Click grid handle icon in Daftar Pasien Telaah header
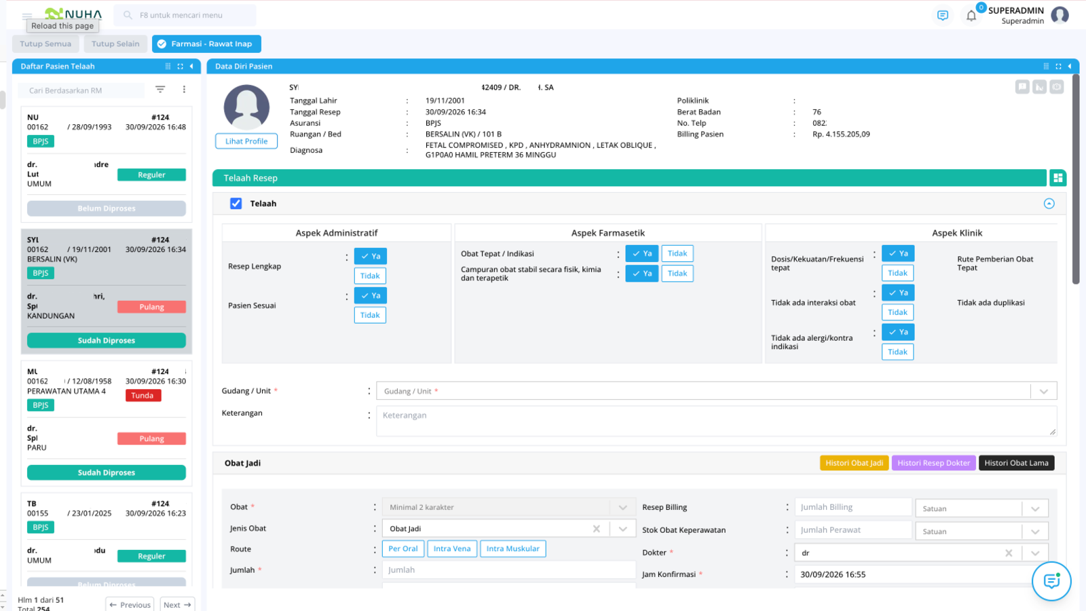The width and height of the screenshot is (1086, 611). [x=168, y=67]
